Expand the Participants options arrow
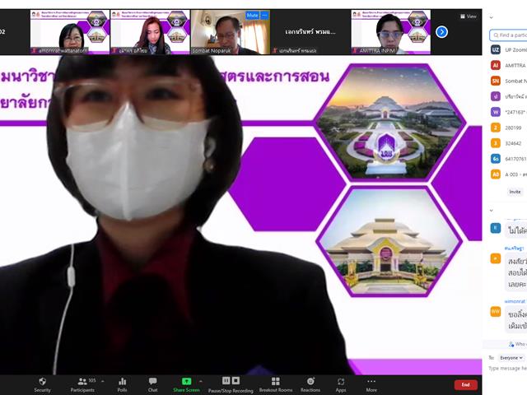 (x=102, y=381)
